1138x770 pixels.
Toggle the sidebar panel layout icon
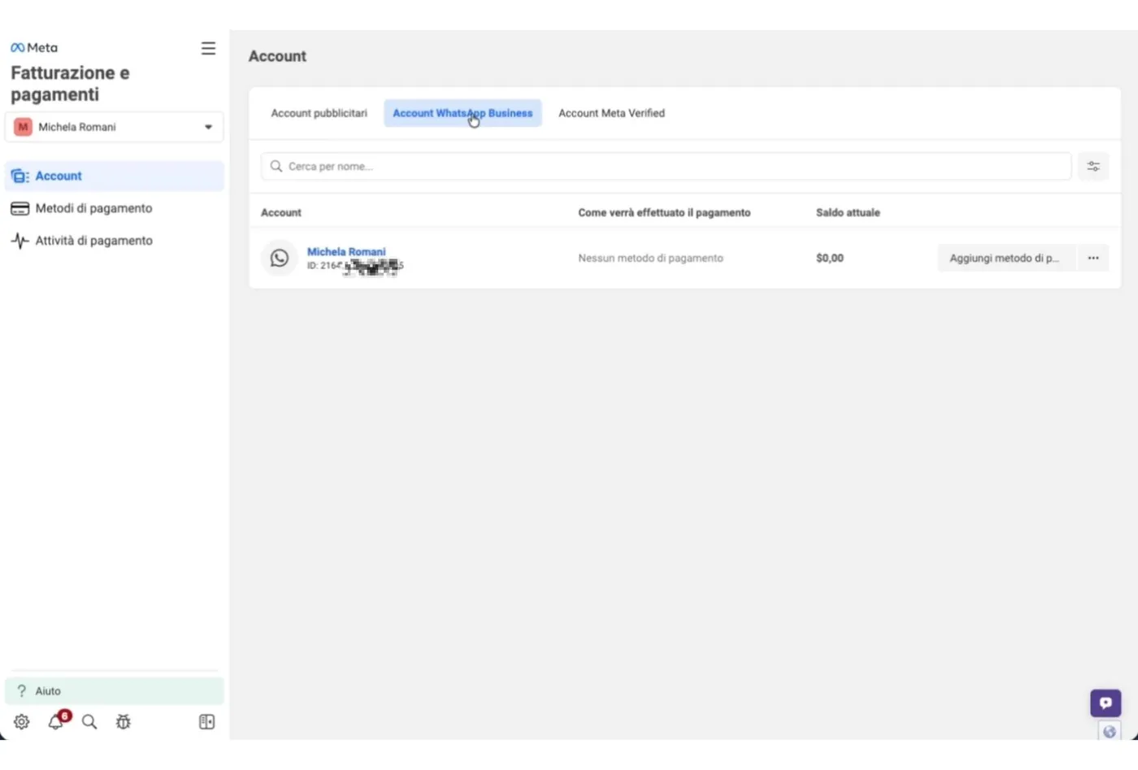(207, 722)
